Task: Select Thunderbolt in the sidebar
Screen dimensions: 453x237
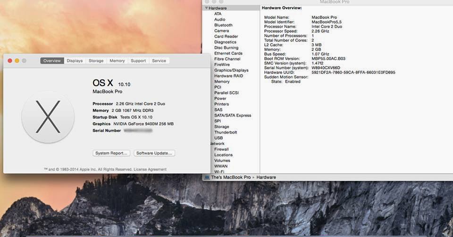Action: (x=226, y=132)
